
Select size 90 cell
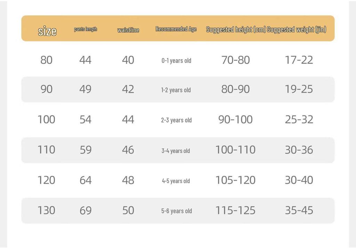pos(46,89)
